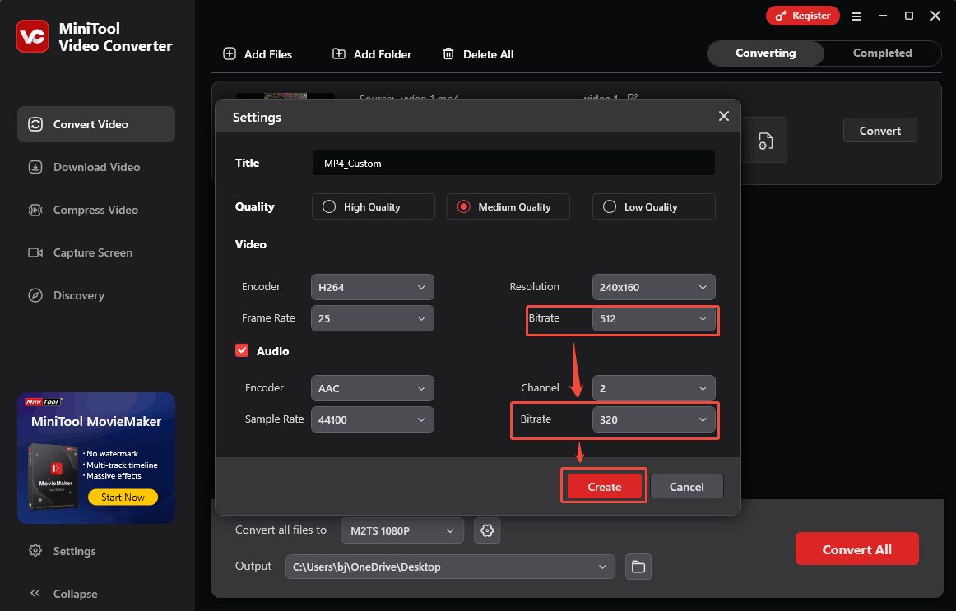Click the Delete All trash icon

(448, 53)
